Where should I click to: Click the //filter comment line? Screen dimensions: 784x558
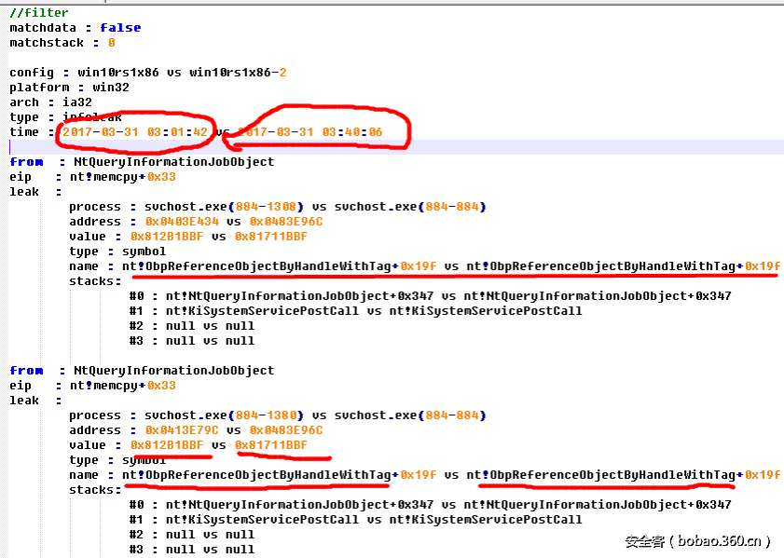(39, 12)
